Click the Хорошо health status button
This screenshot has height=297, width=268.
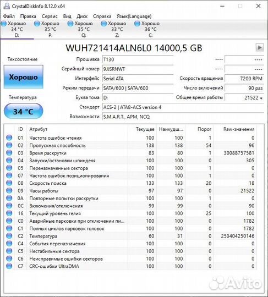[x=24, y=76]
